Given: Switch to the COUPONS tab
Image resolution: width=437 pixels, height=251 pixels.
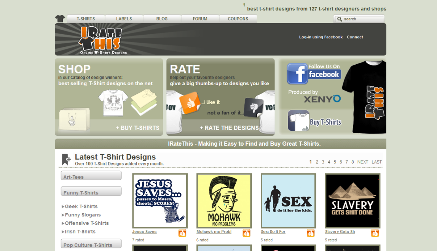Looking at the screenshot, I should [238, 19].
